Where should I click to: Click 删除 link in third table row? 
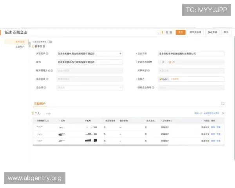pos(213,141)
